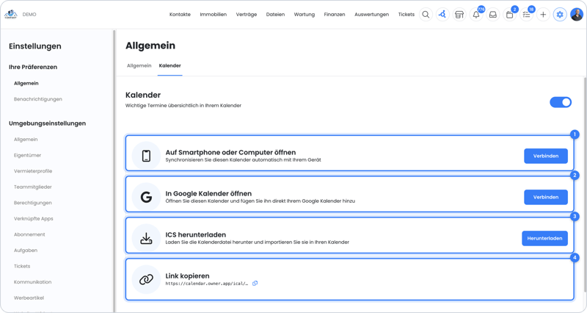Open the Dateien menu
This screenshot has width=587, height=313.
pyautogui.click(x=275, y=15)
